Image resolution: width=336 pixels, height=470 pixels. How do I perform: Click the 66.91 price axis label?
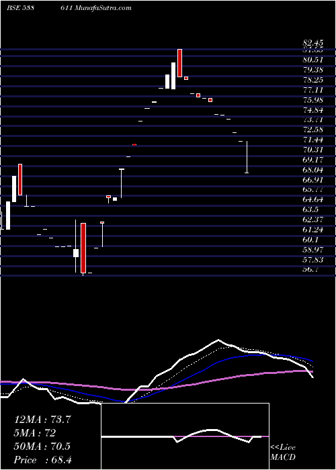click(x=313, y=180)
